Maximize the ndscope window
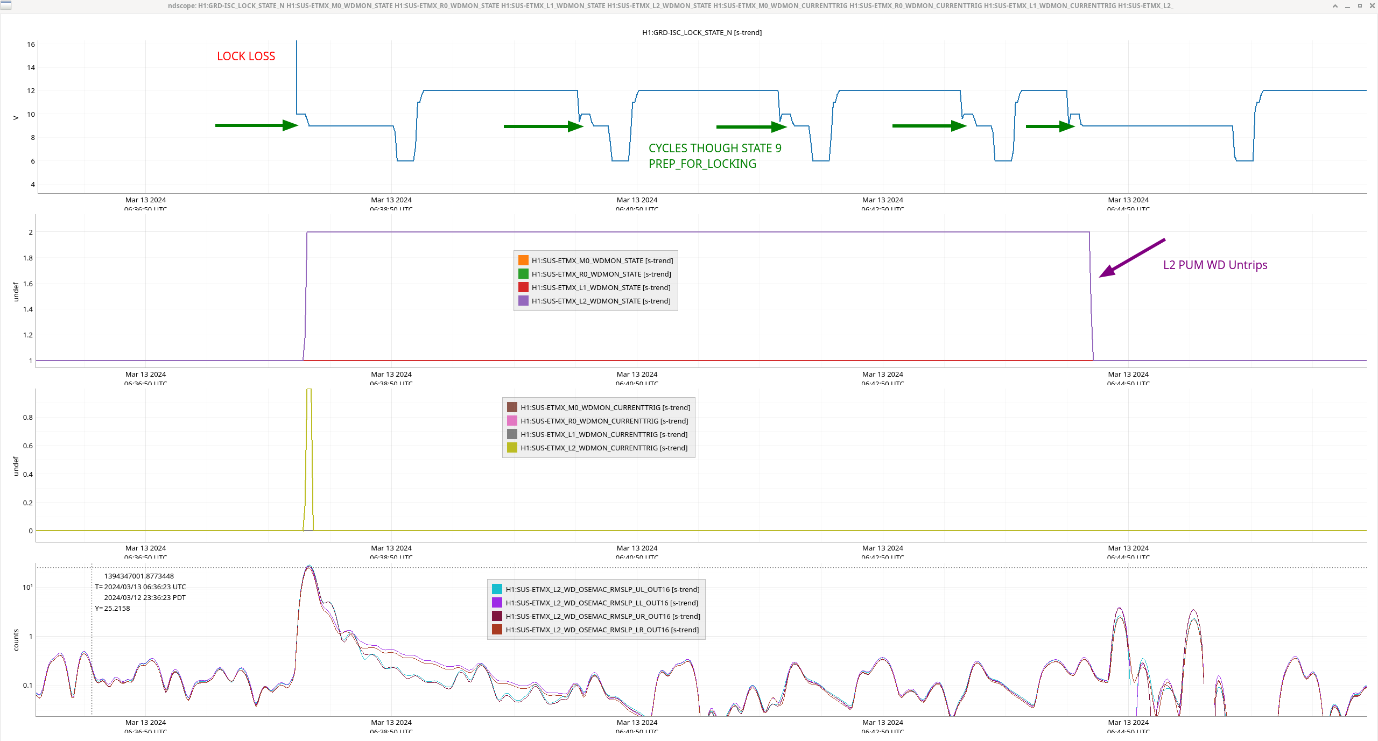The image size is (1378, 741). pos(1360,6)
